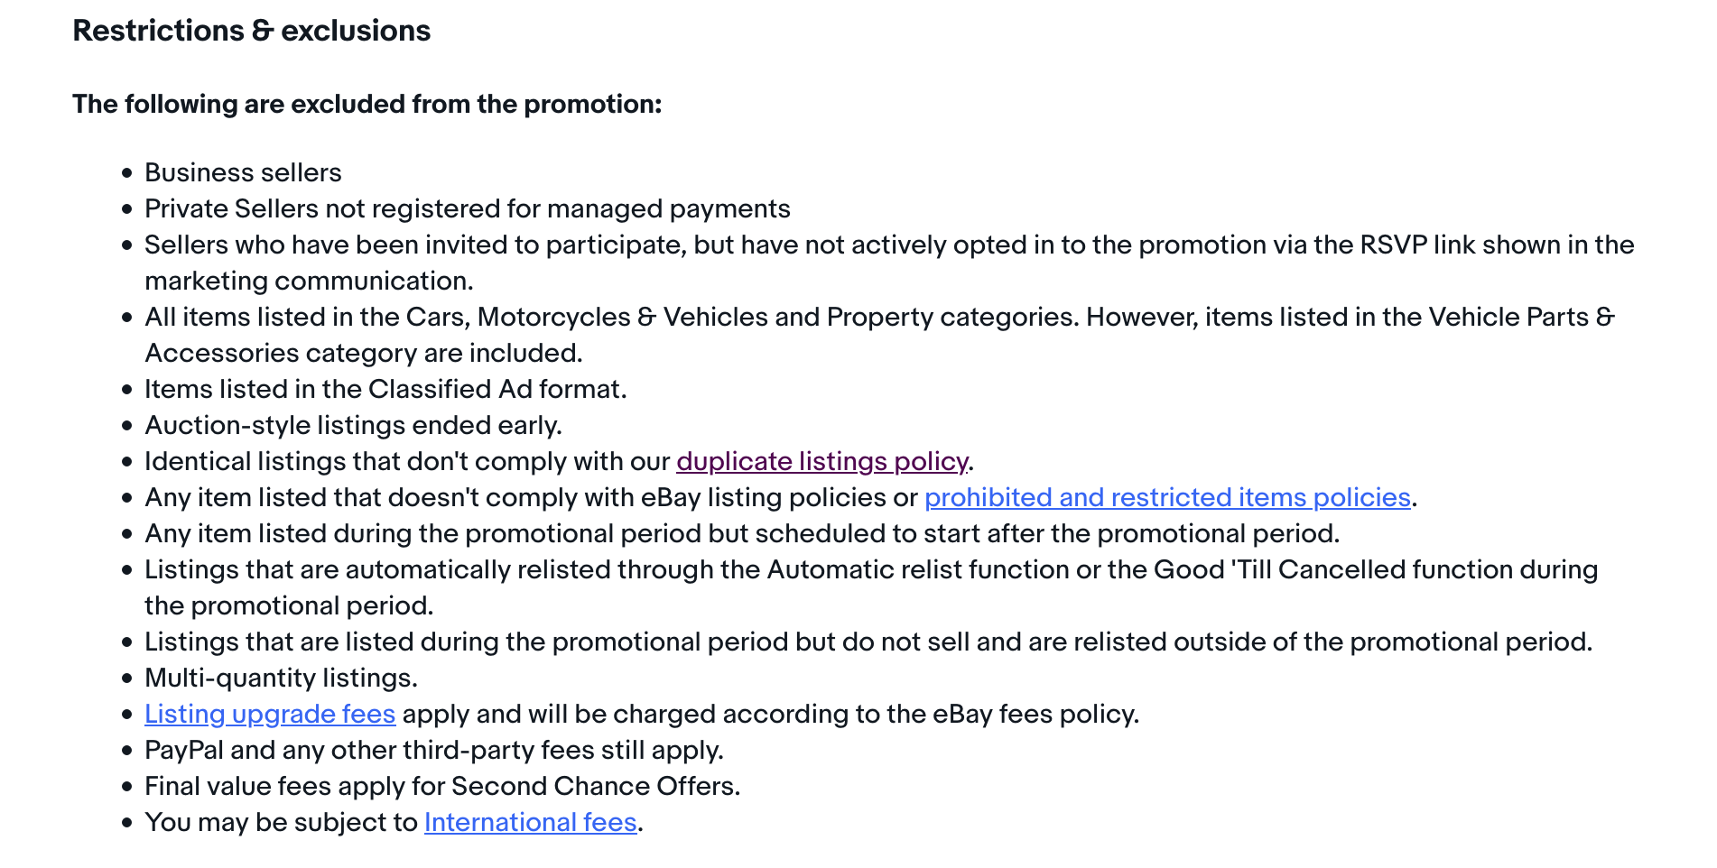
Task: Click 'Identical listings that don't comply' text
Action: (x=408, y=461)
